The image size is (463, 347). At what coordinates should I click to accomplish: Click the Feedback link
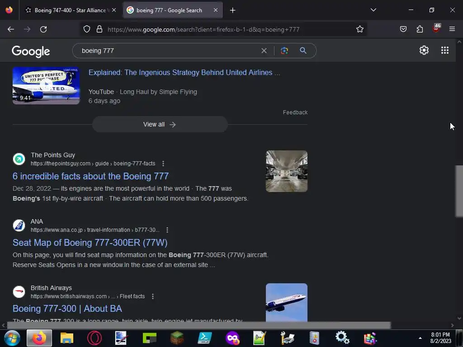[295, 113]
